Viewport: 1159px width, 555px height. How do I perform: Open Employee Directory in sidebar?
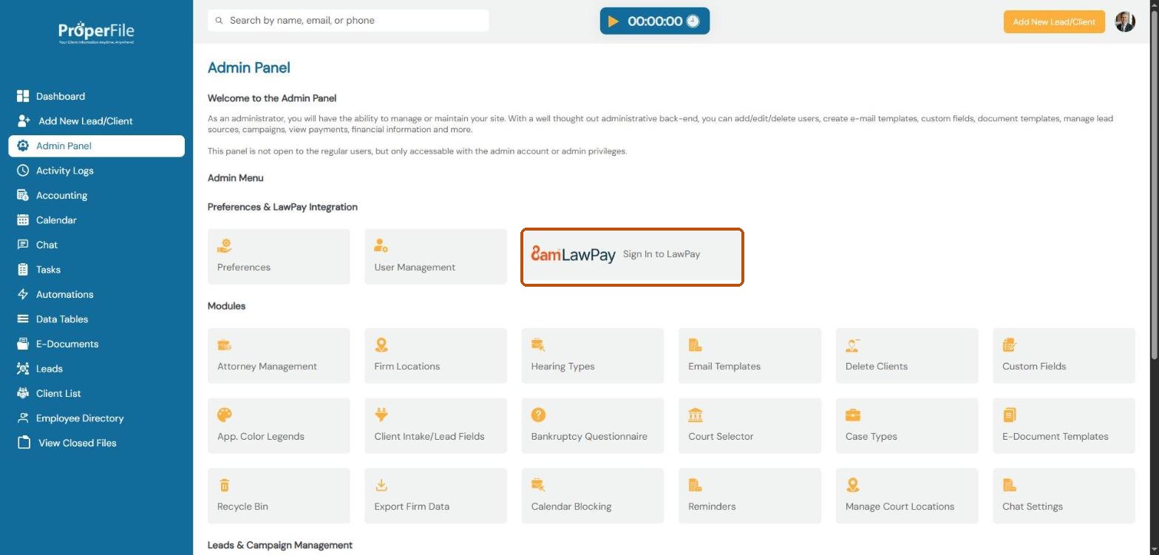coord(96,418)
